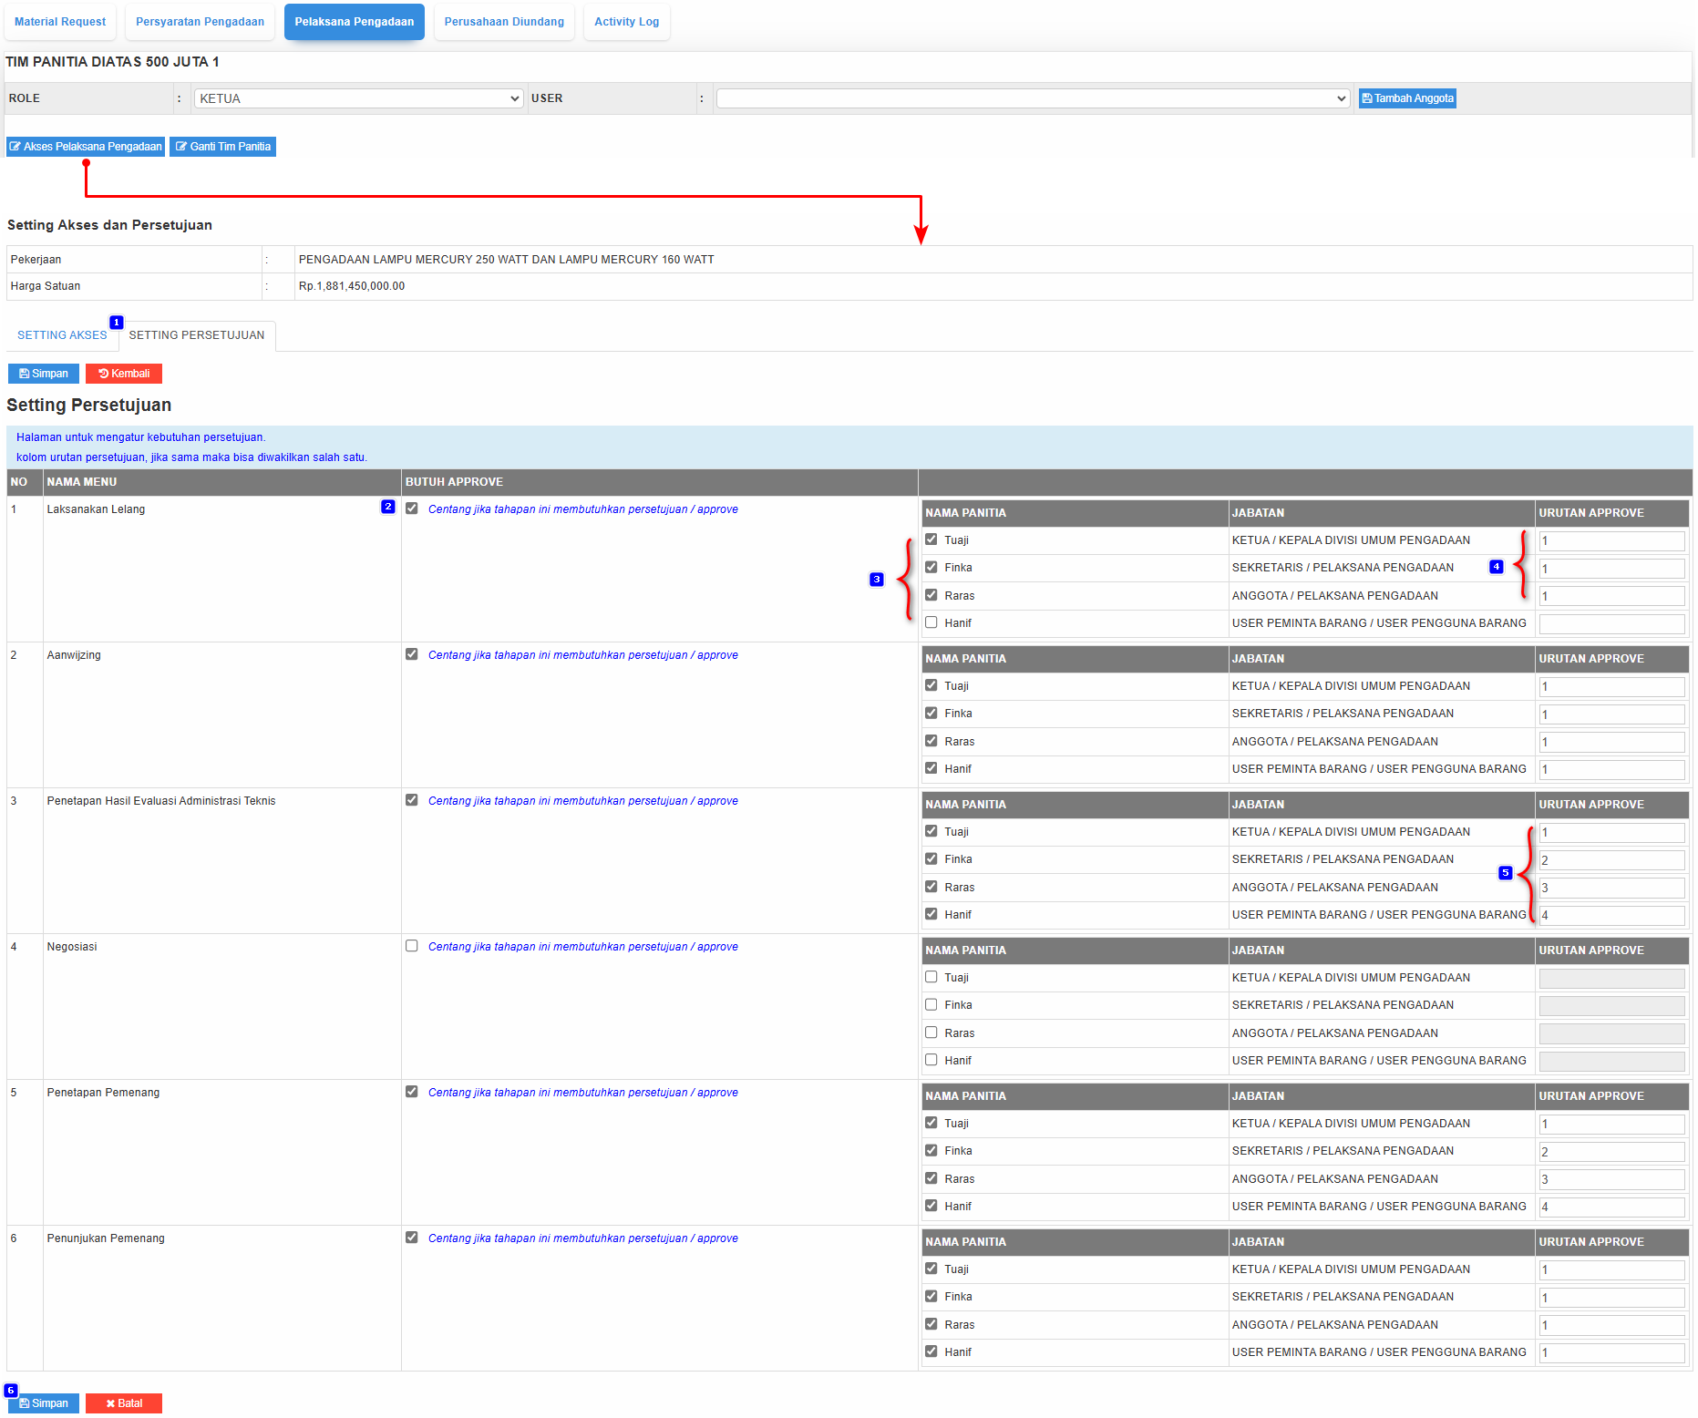Open the Material Request tab
The image size is (1698, 1418).
[60, 22]
